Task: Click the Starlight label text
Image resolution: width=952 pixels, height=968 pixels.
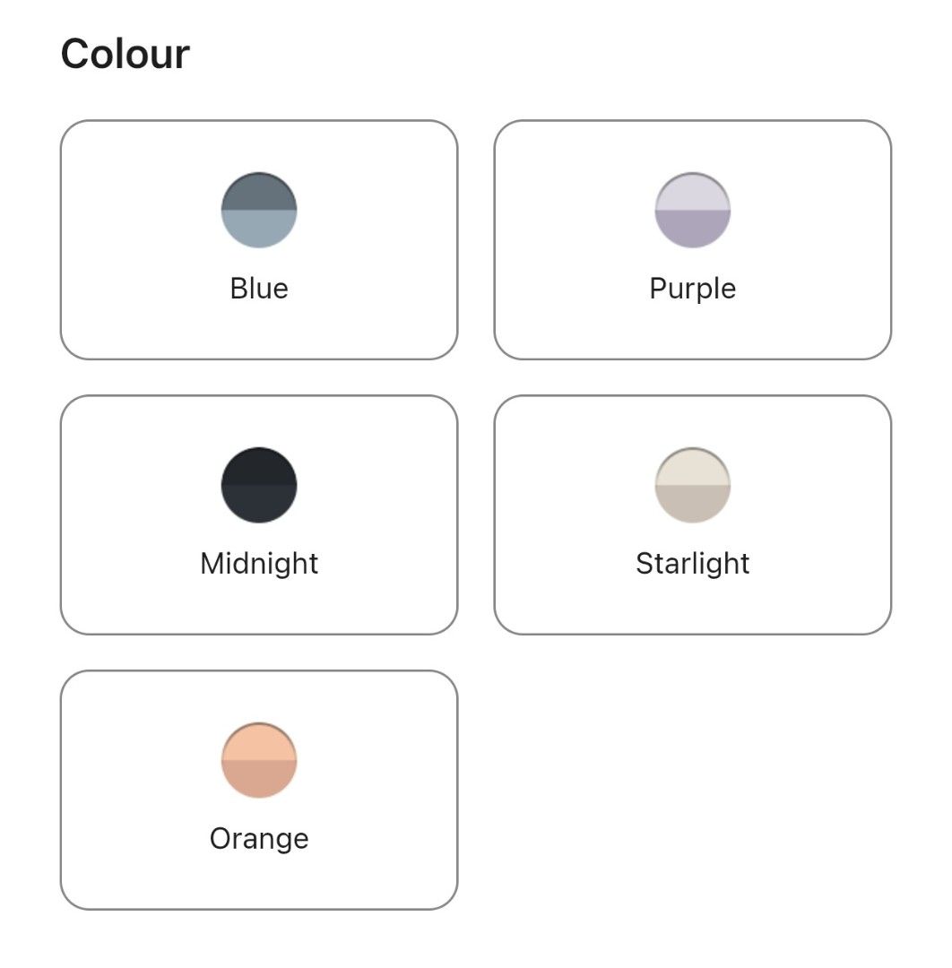Action: click(x=692, y=563)
